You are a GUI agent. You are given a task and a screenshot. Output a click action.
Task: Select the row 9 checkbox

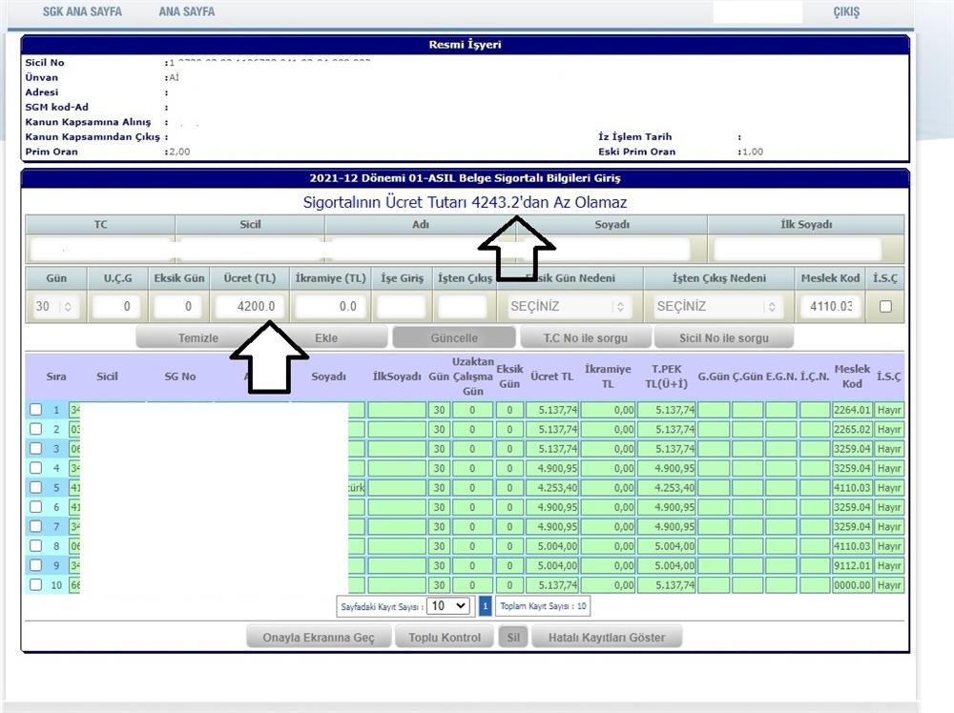tap(36, 565)
